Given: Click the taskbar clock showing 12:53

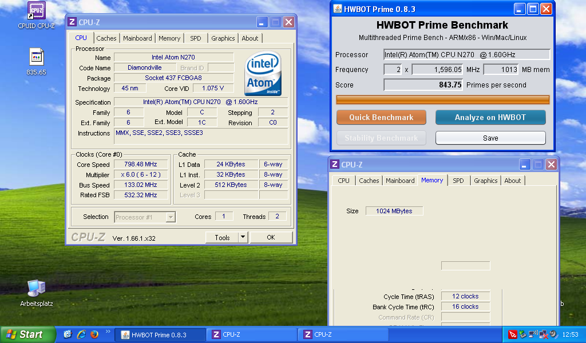Looking at the screenshot, I should pyautogui.click(x=571, y=335).
